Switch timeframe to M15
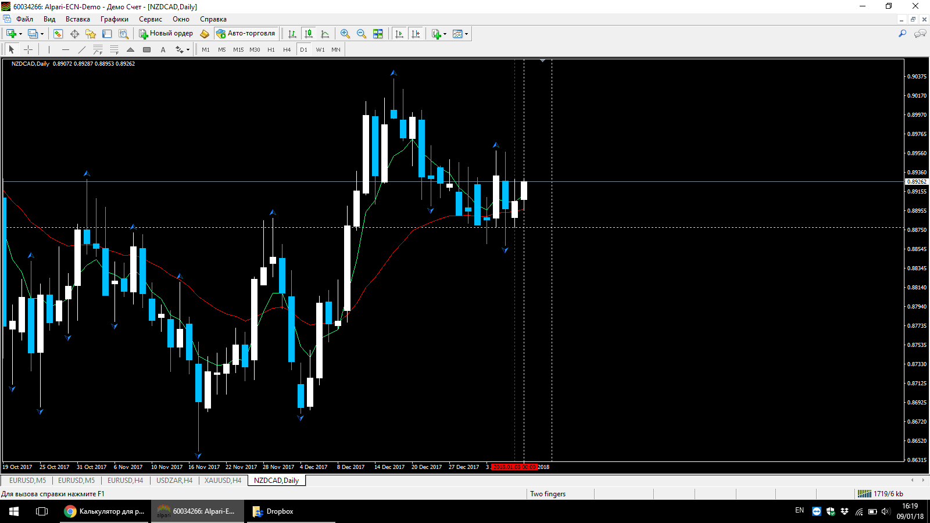 click(x=238, y=50)
